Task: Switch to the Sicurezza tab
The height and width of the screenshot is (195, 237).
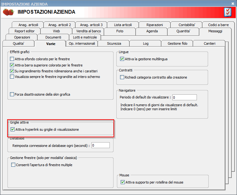Action: pos(114,43)
